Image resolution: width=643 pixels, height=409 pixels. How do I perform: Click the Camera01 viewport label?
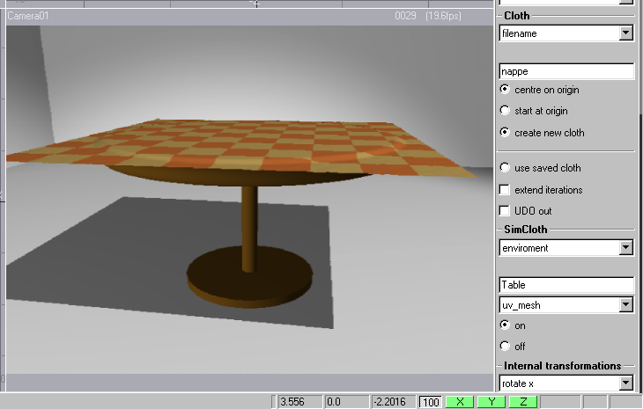pyautogui.click(x=26, y=16)
